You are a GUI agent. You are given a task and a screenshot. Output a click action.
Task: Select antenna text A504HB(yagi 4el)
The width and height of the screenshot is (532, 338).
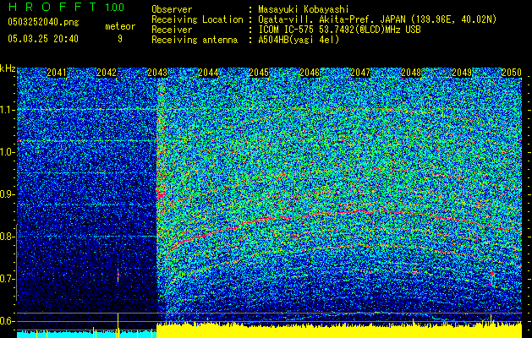299,40
